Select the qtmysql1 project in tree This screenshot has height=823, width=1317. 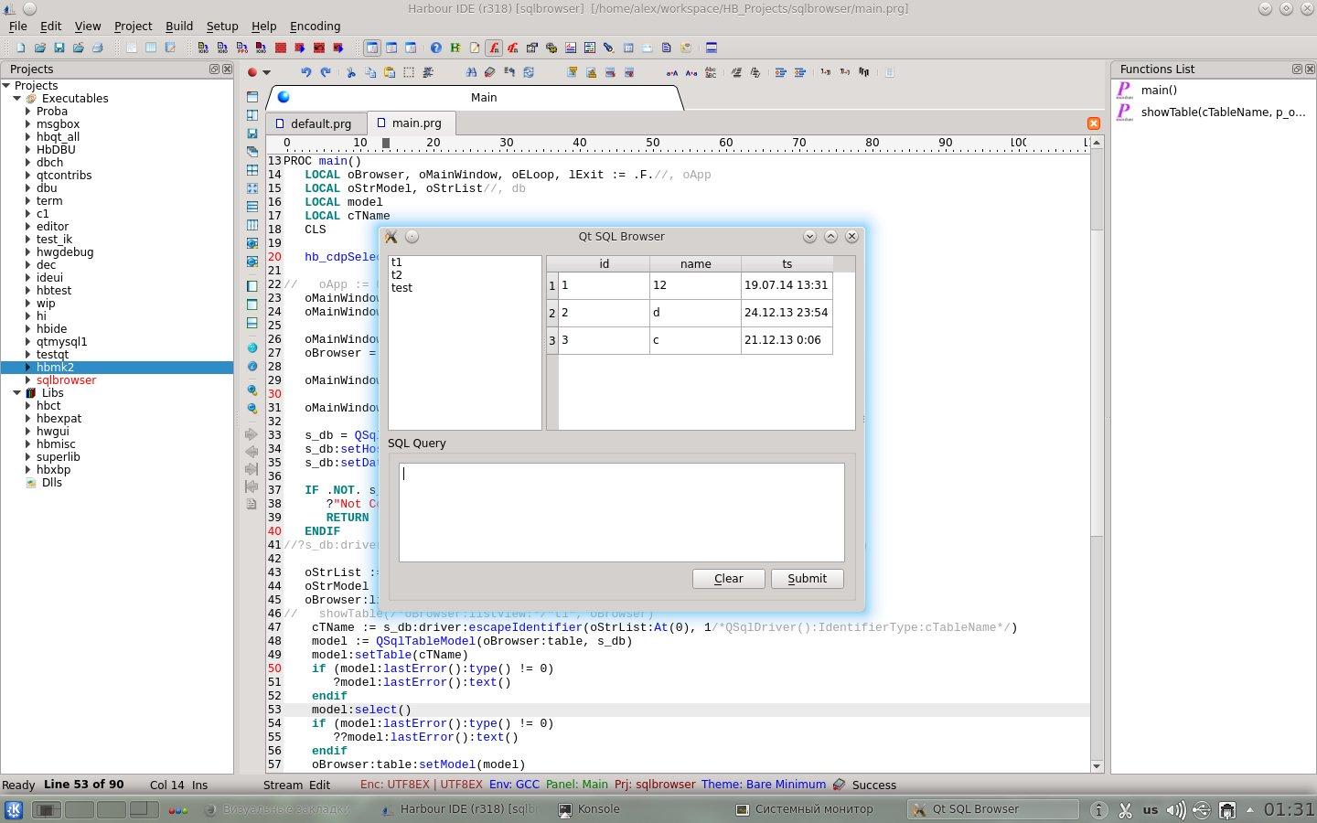(x=61, y=341)
